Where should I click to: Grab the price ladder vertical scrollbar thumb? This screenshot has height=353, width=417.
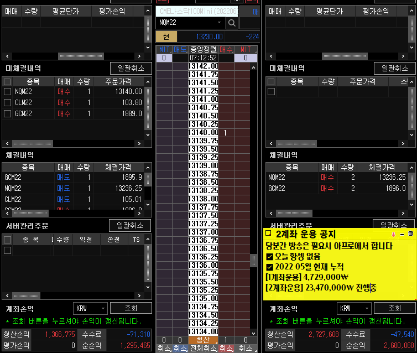point(253,261)
